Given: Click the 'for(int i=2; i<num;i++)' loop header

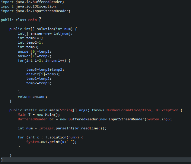Looking at the screenshot, I should [42, 60].
